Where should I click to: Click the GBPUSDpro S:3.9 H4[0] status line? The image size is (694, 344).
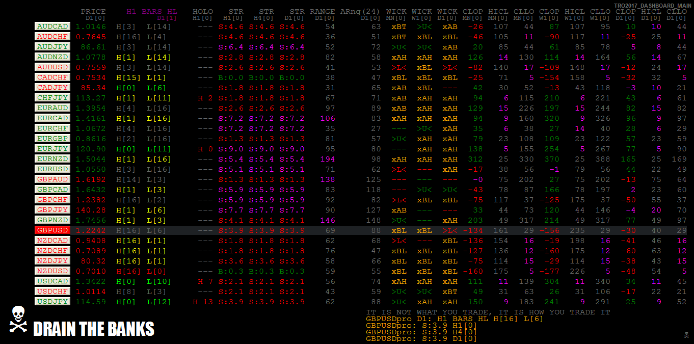(x=421, y=332)
